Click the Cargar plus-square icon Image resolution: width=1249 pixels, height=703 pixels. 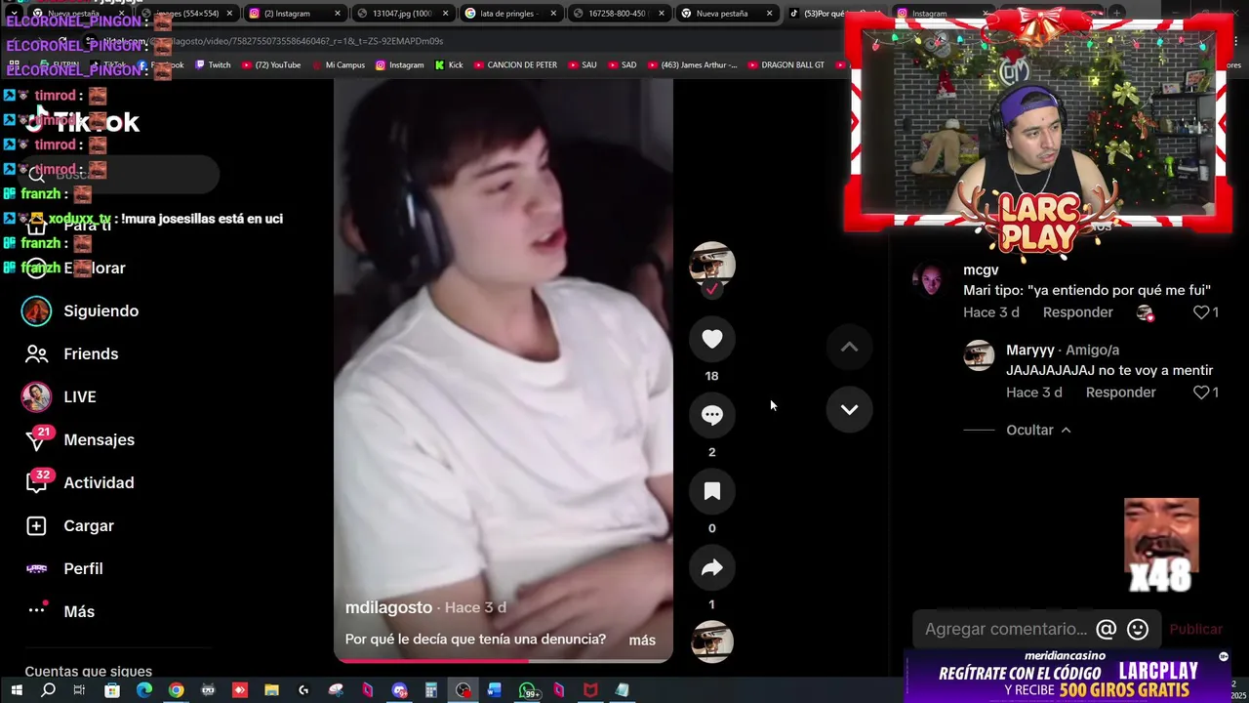click(x=36, y=525)
